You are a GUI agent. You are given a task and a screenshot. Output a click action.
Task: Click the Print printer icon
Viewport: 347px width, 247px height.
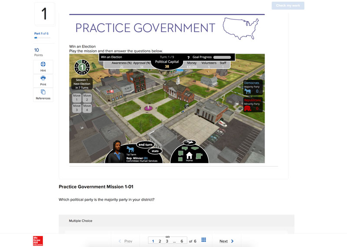tap(43, 78)
